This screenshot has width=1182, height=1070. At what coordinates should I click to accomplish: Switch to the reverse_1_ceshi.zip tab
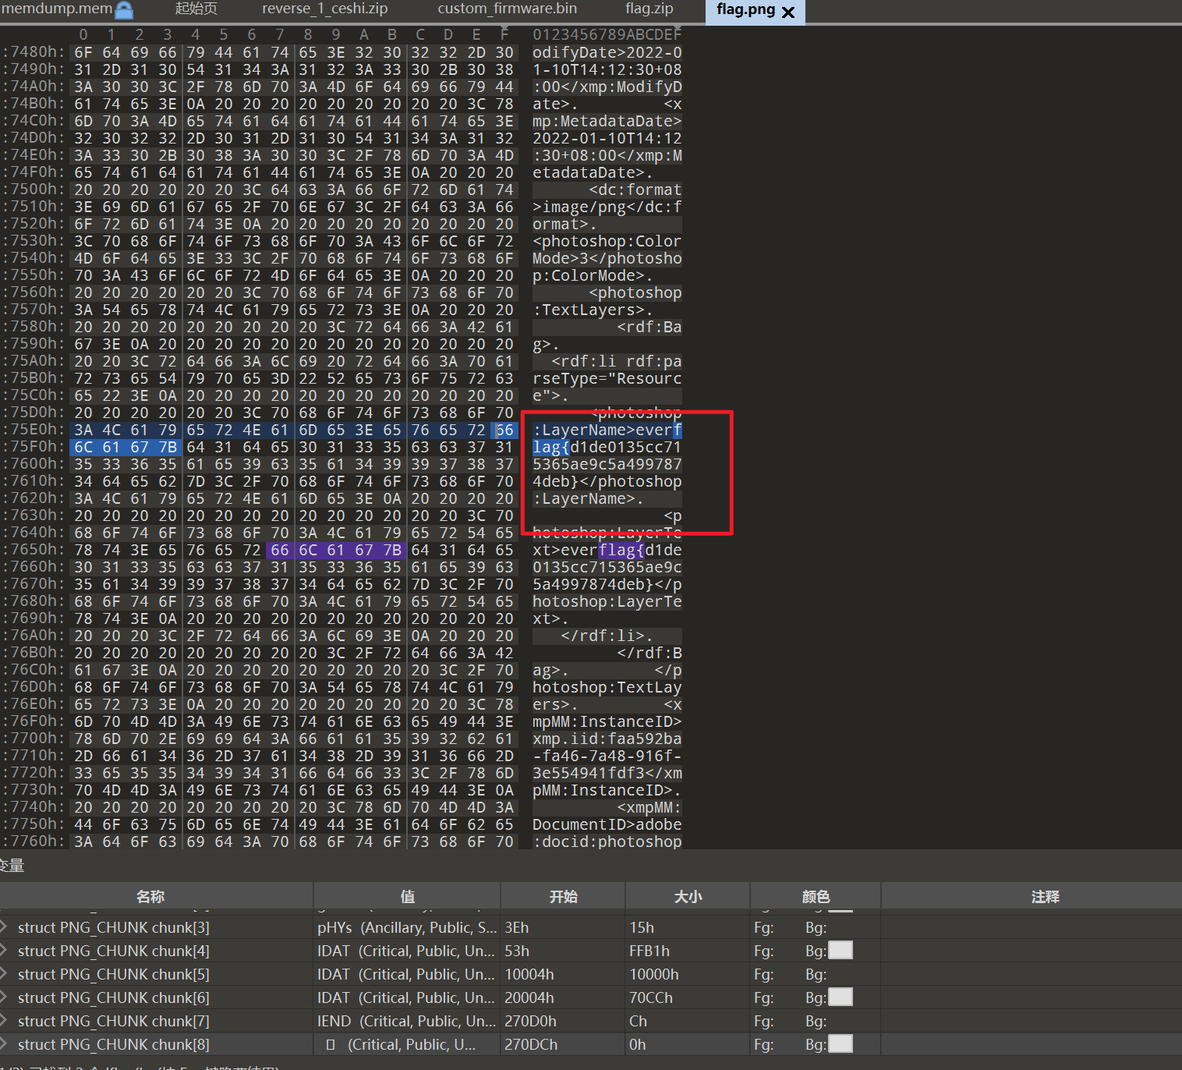click(x=324, y=9)
